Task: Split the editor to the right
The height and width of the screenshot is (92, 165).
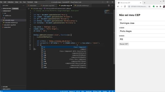Action: tap(109, 5)
